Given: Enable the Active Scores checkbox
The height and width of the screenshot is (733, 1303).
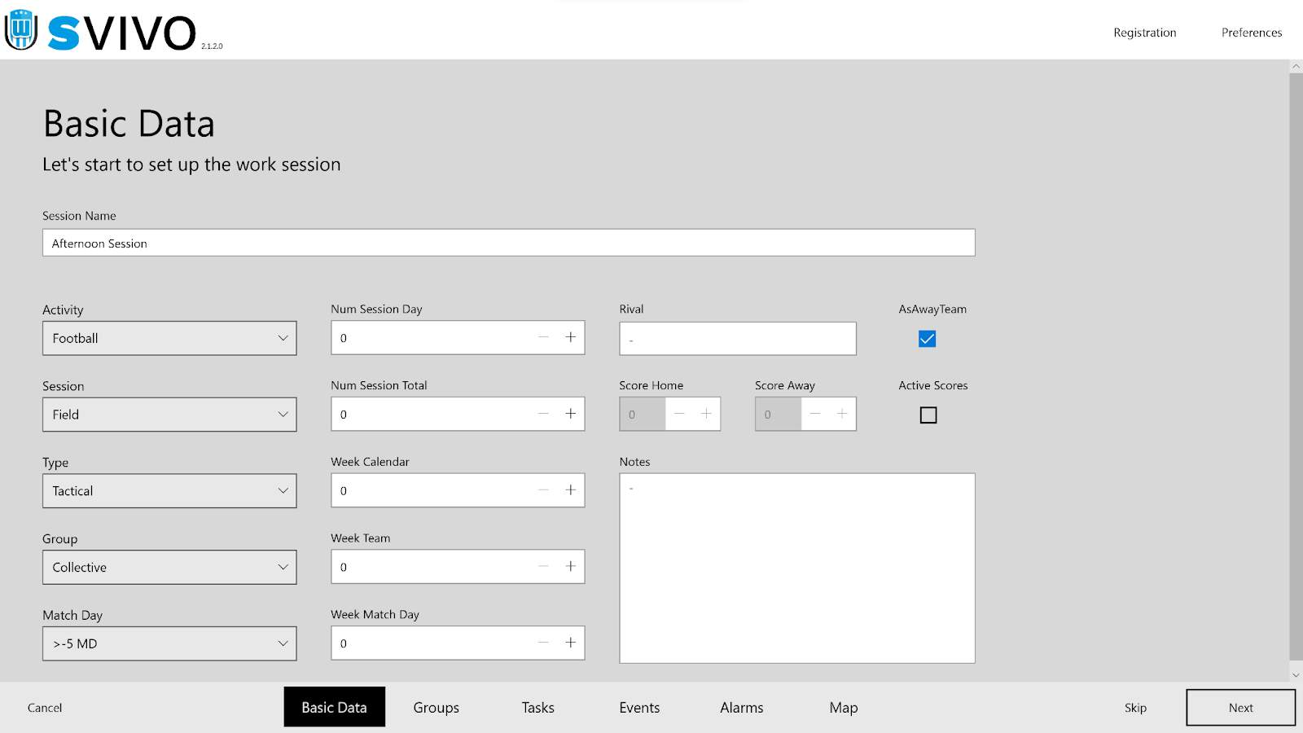Looking at the screenshot, I should 928,415.
